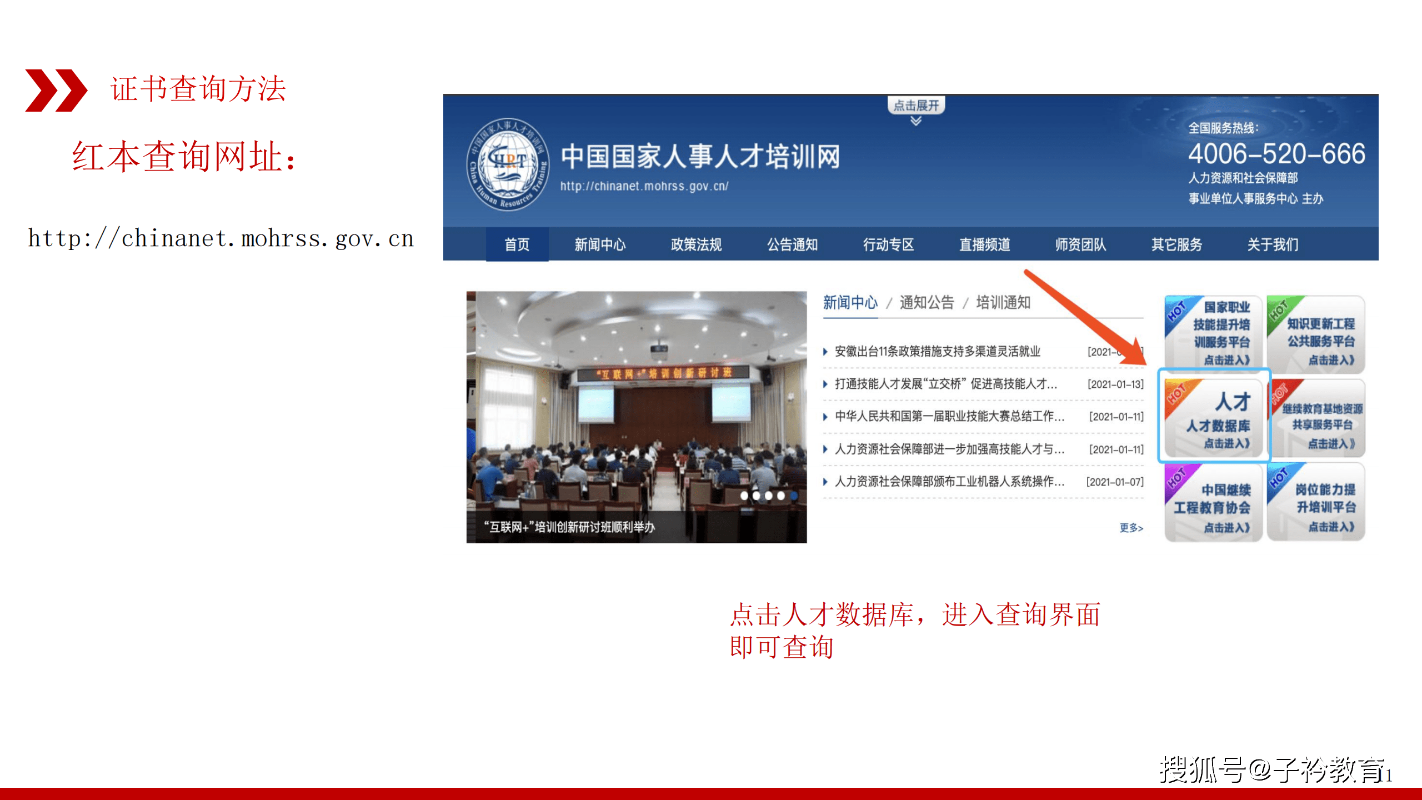The height and width of the screenshot is (800, 1422).
Task: Click the http://chinanet.mohrss.gov.cn/ header URL
Action: click(644, 186)
